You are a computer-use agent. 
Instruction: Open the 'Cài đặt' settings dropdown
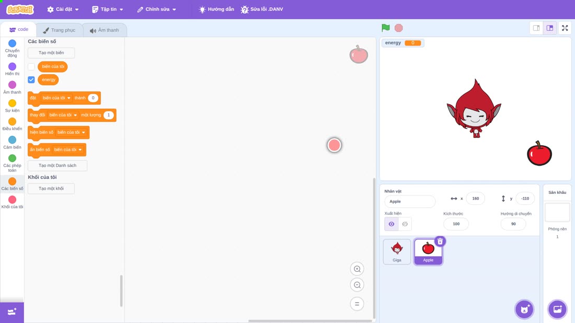click(x=63, y=9)
